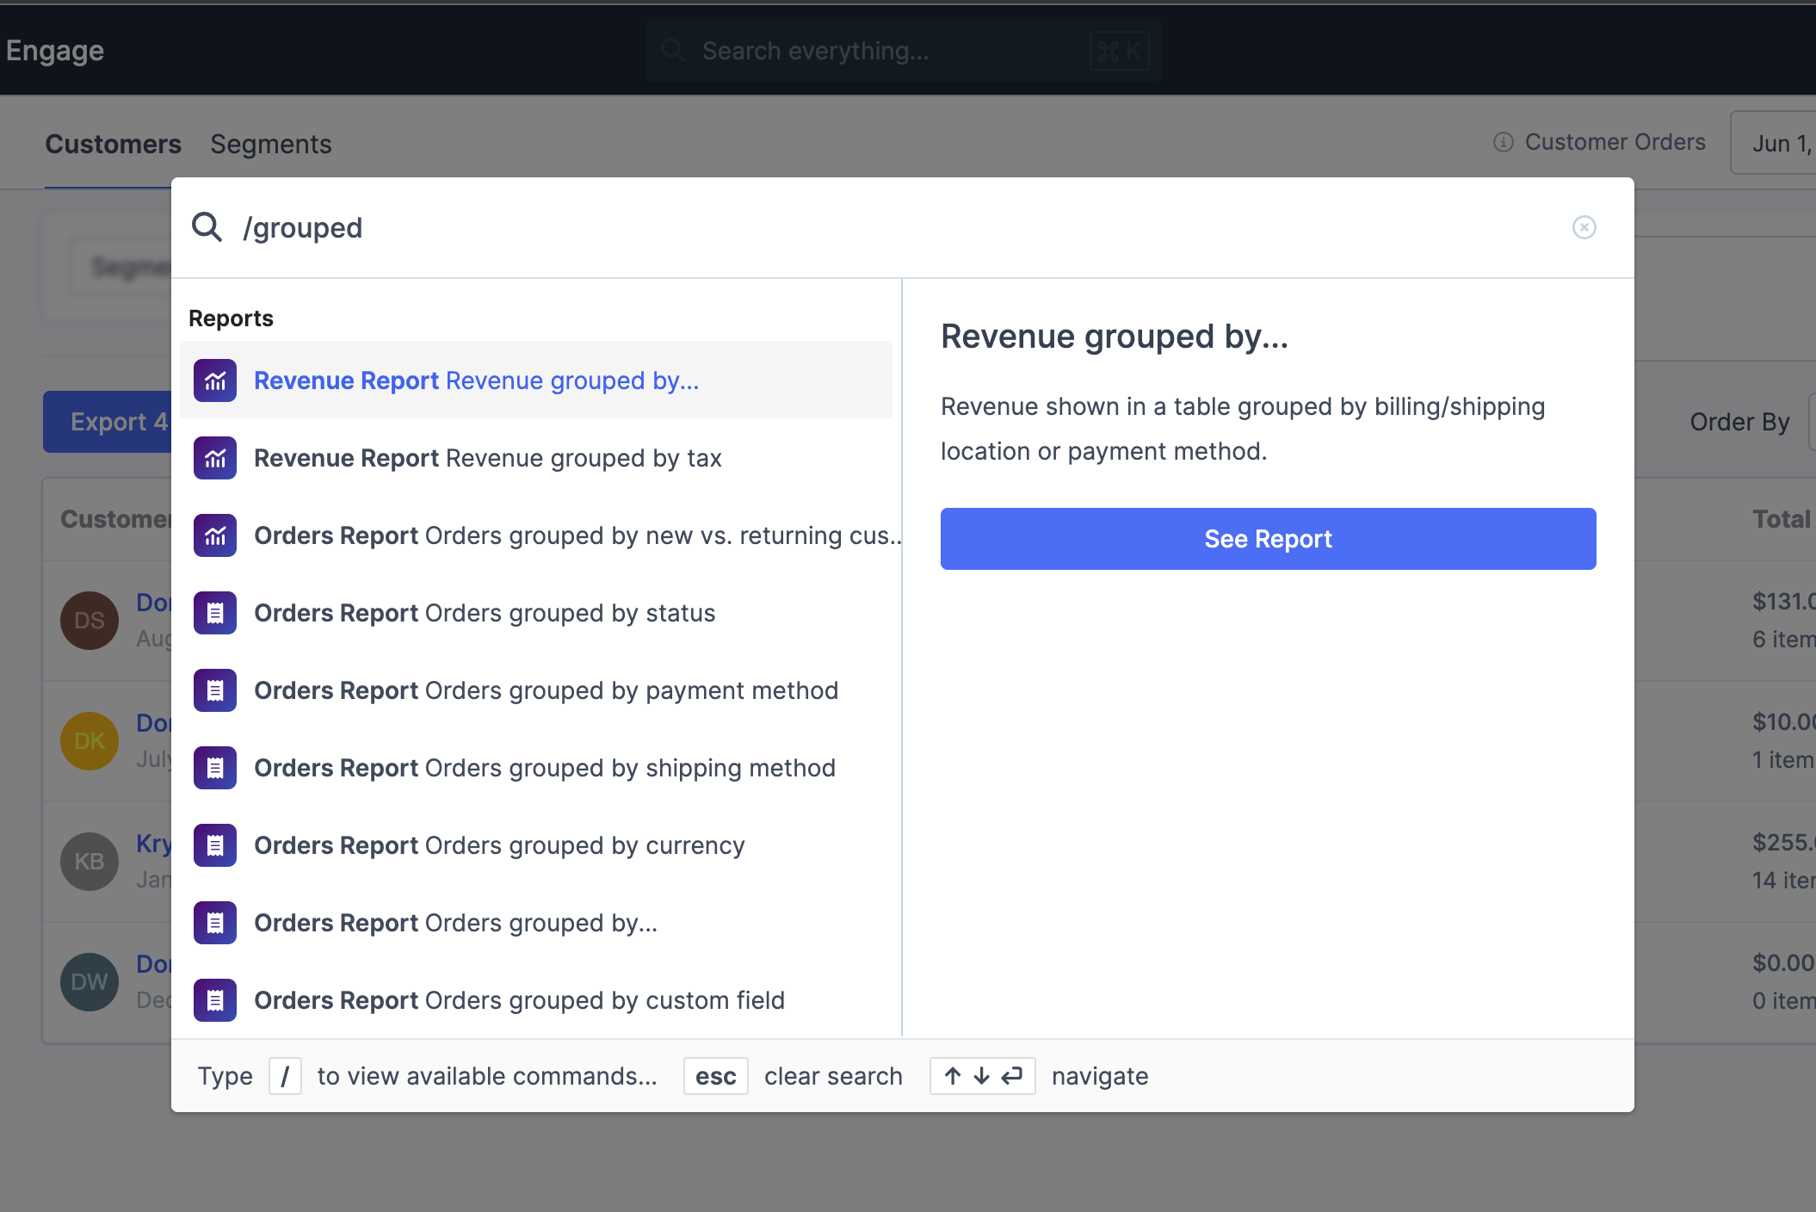Click the chart icon for new vs. returning customers
1816x1212 pixels.
click(215, 535)
